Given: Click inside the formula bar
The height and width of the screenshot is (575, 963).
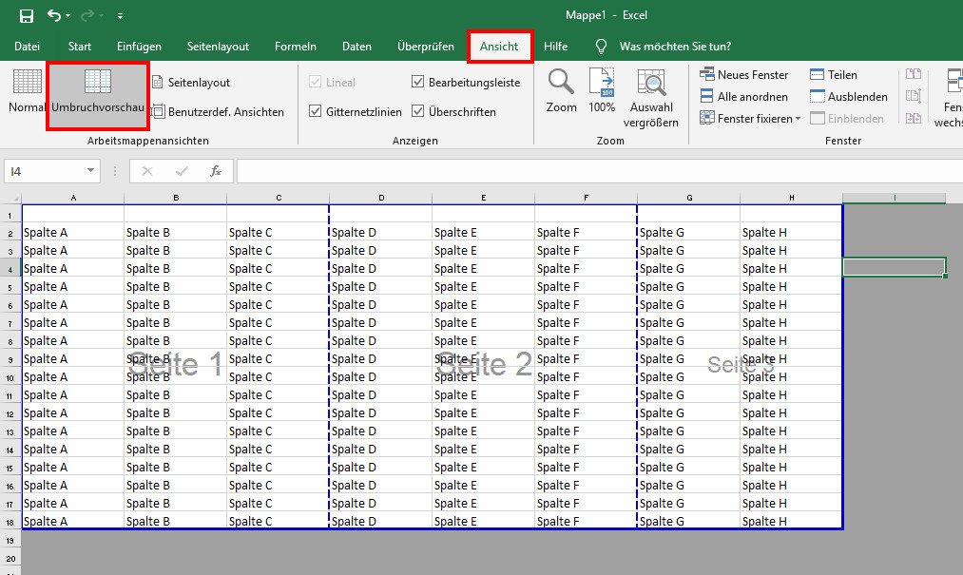Looking at the screenshot, I should click(x=475, y=169).
